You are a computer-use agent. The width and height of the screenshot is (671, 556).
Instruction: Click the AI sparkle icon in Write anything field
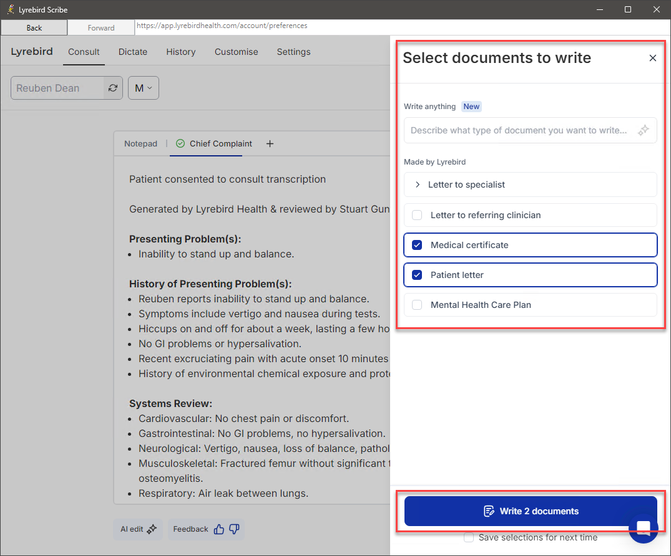tap(643, 130)
